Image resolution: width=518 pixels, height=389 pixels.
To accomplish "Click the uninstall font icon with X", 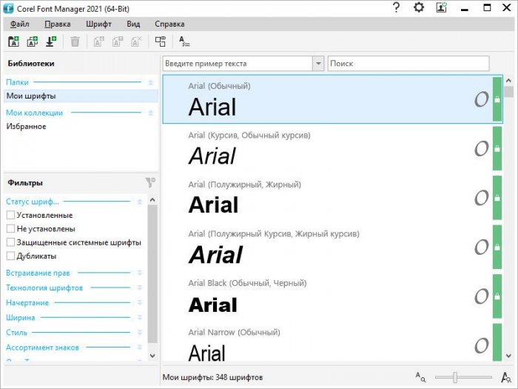I will [136, 41].
